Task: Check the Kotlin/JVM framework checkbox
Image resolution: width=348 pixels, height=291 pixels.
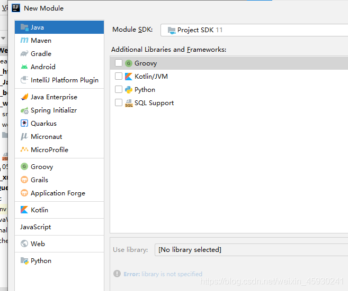Action: tap(119, 77)
